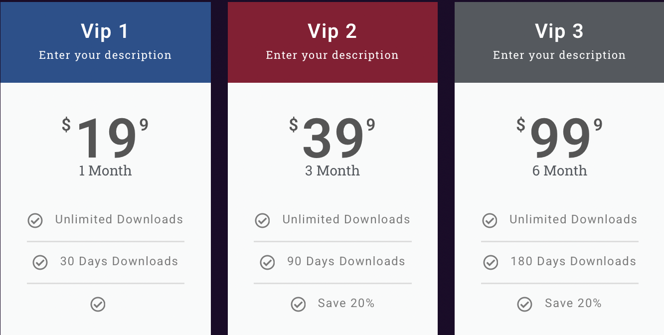This screenshot has width=664, height=335.
Task: Click the $19 price in Vip 1
Action: click(106, 139)
